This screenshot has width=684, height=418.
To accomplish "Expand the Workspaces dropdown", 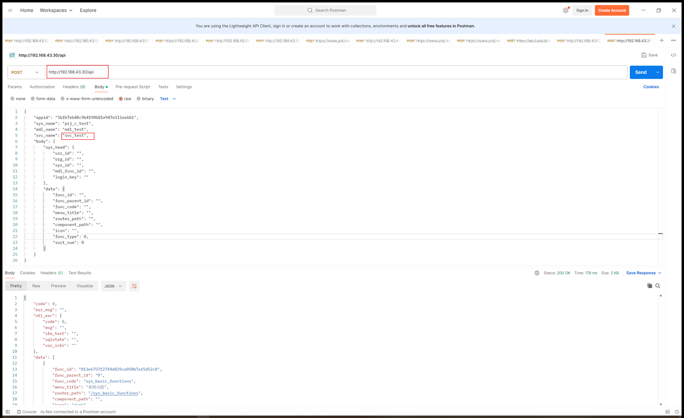I will 56,10.
